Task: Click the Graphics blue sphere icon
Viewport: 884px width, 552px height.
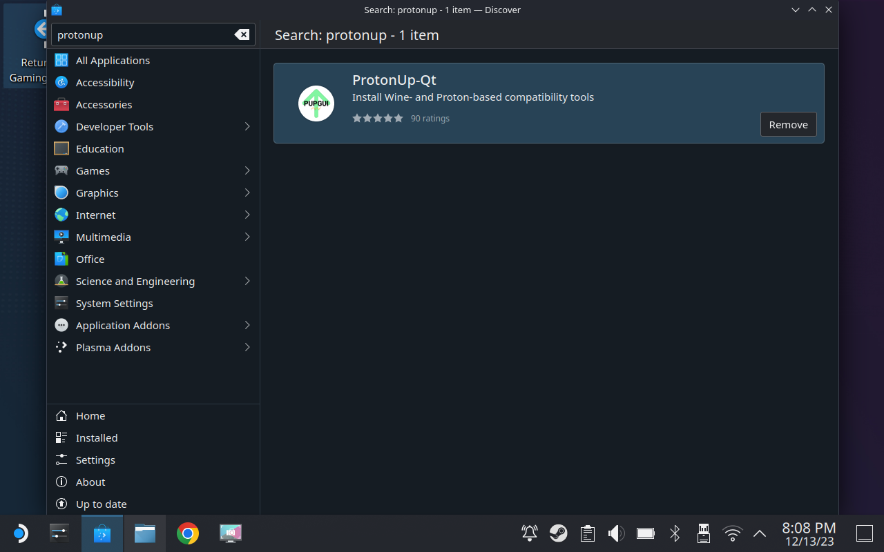Action: click(61, 193)
